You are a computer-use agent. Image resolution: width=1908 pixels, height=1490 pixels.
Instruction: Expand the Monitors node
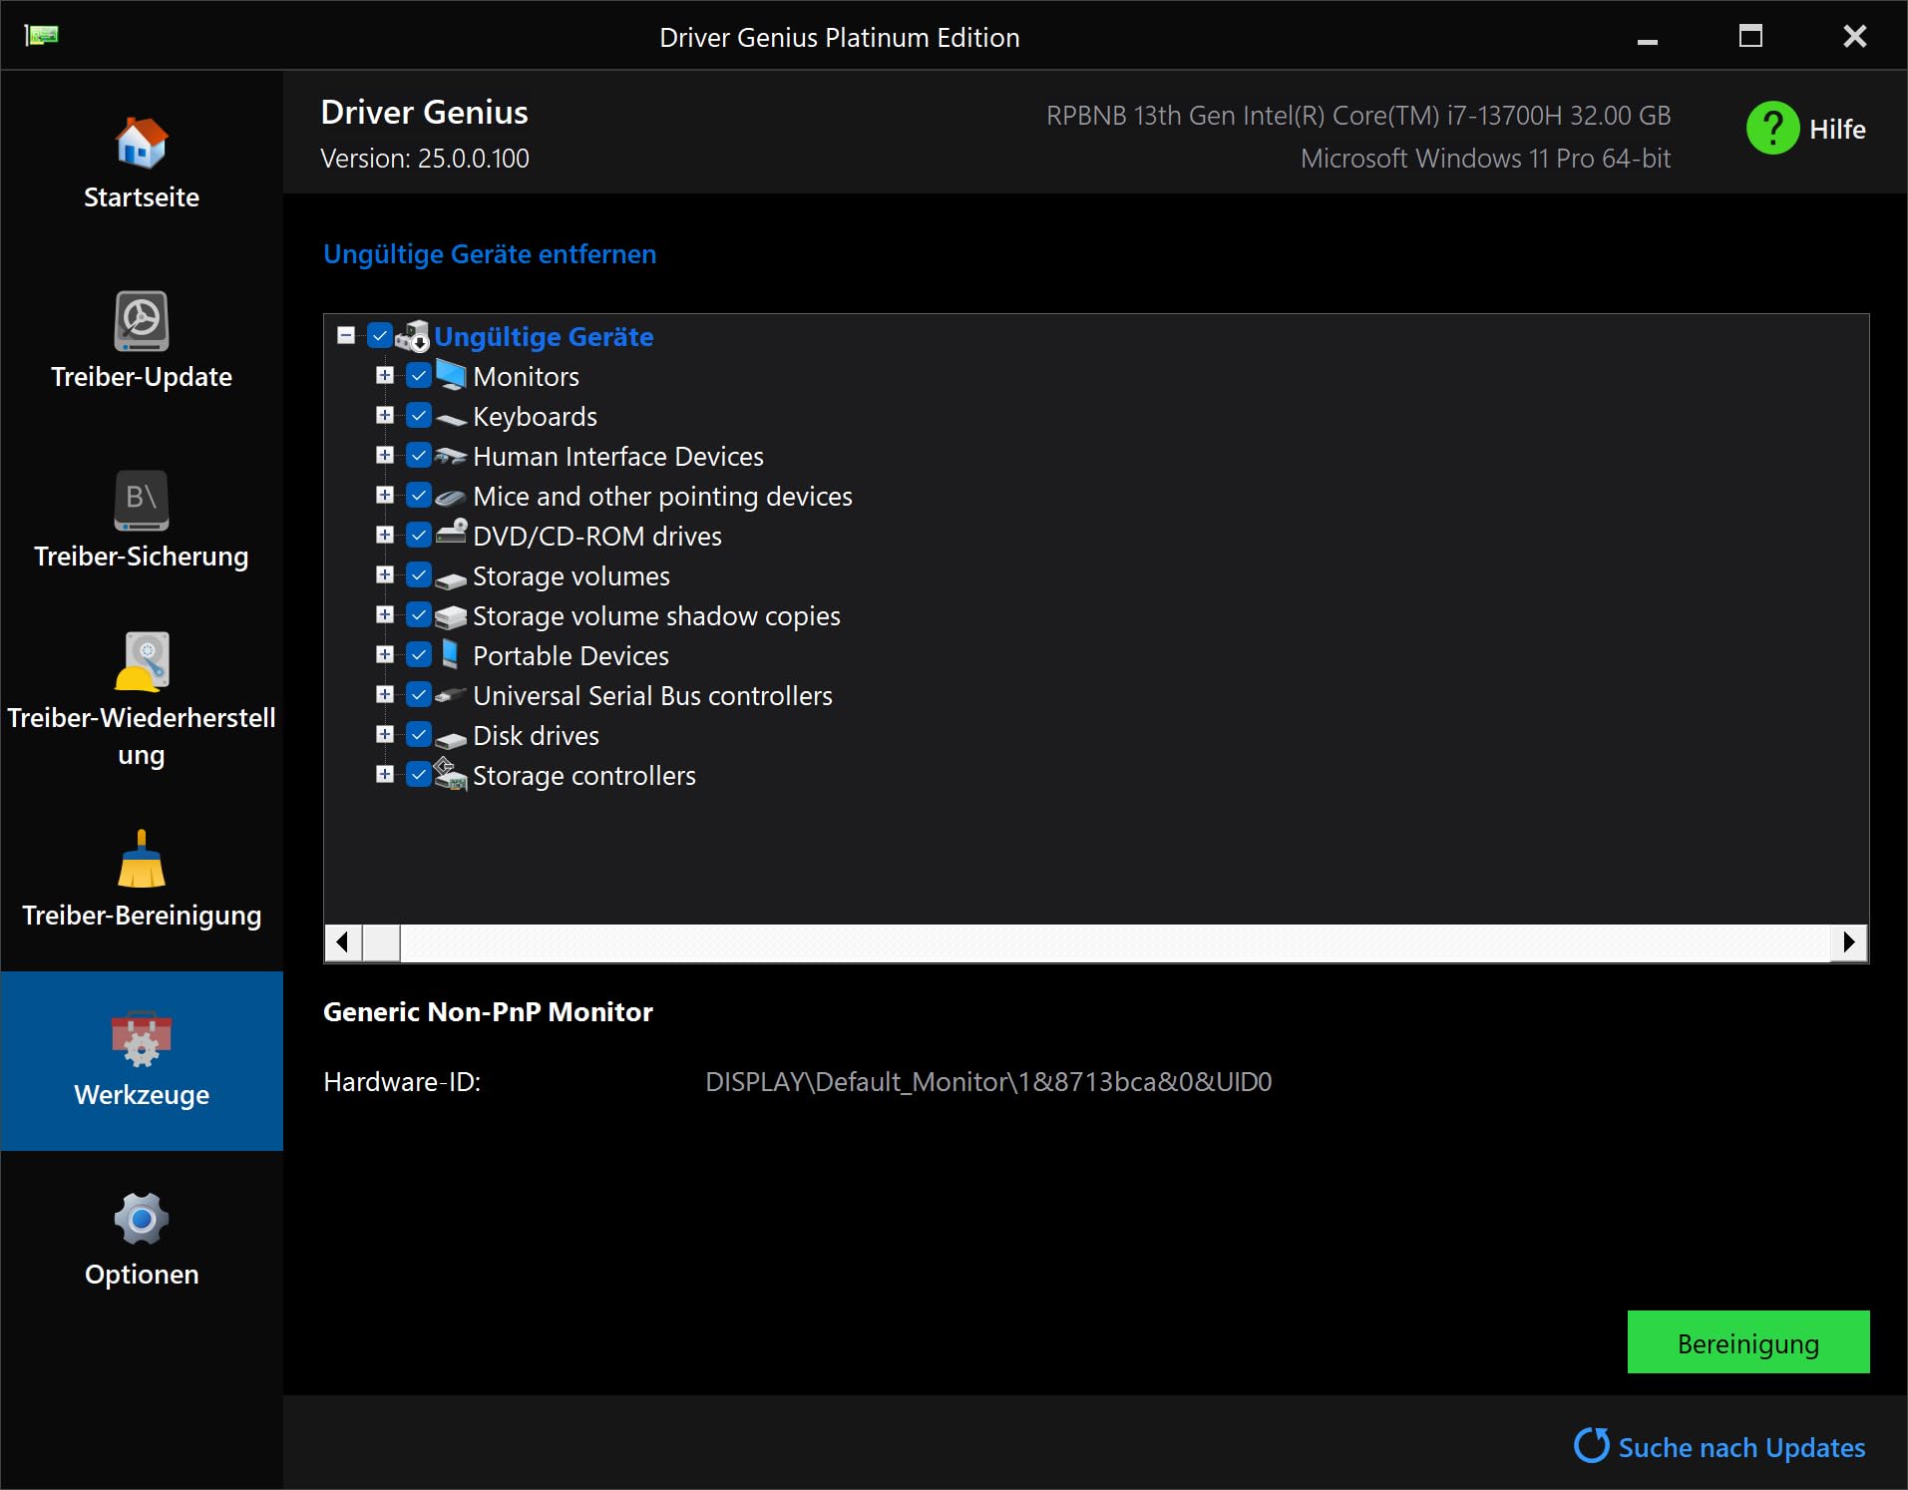(385, 375)
